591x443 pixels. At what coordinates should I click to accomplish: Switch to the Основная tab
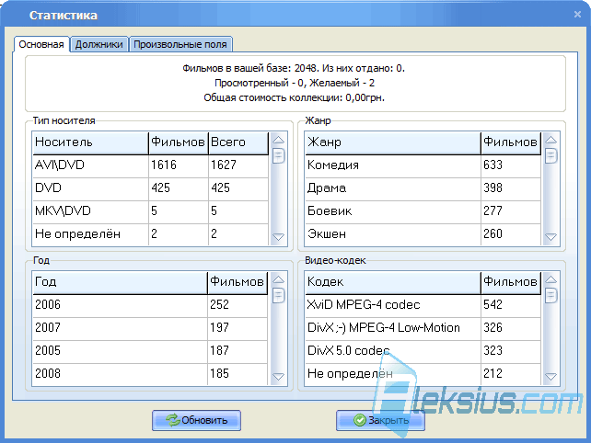(41, 44)
